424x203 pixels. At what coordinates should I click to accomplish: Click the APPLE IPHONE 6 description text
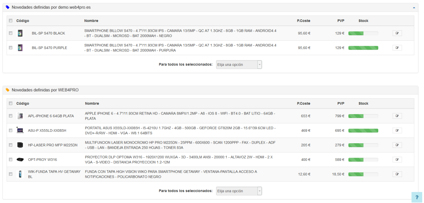click(x=180, y=116)
